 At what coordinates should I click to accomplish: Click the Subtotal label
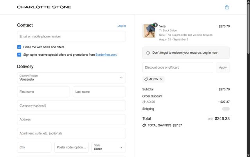coord(148,89)
